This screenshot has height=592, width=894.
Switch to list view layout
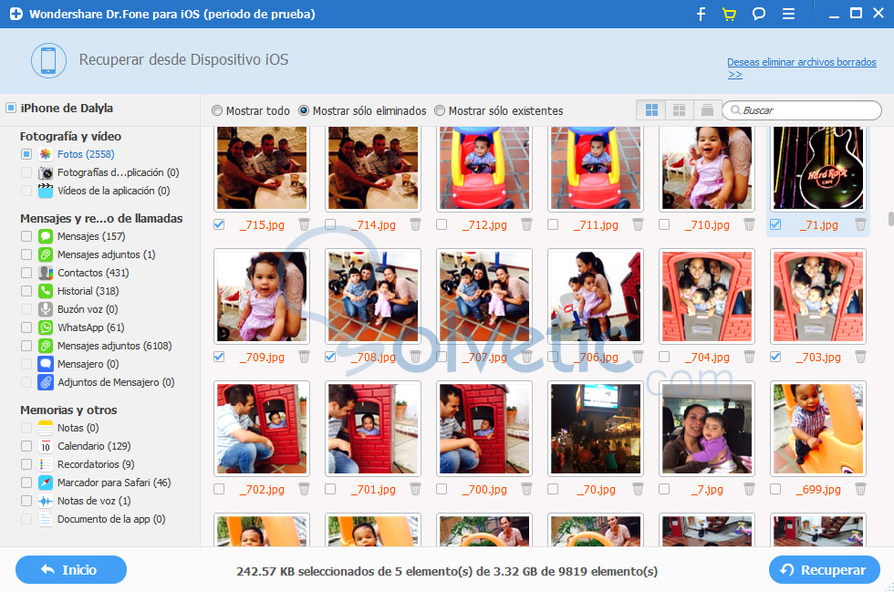707,110
